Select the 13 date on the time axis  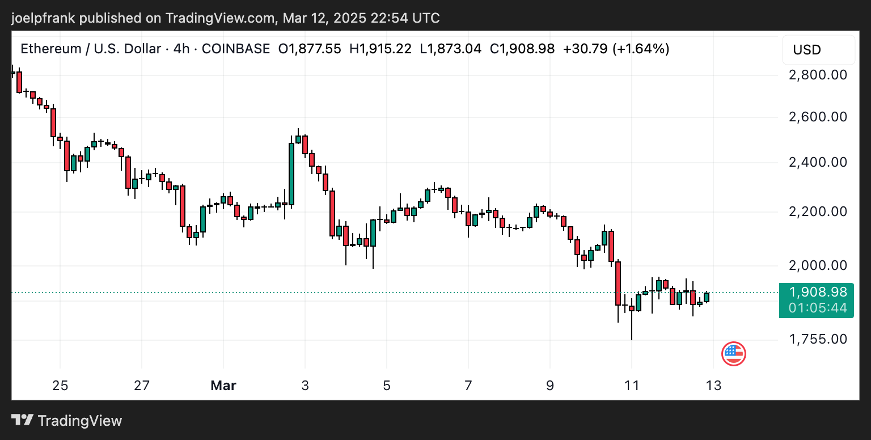tap(714, 386)
